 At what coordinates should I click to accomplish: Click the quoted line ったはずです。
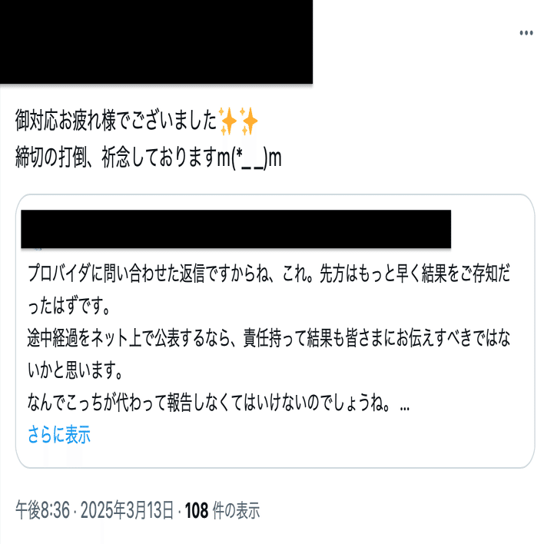[68, 306]
